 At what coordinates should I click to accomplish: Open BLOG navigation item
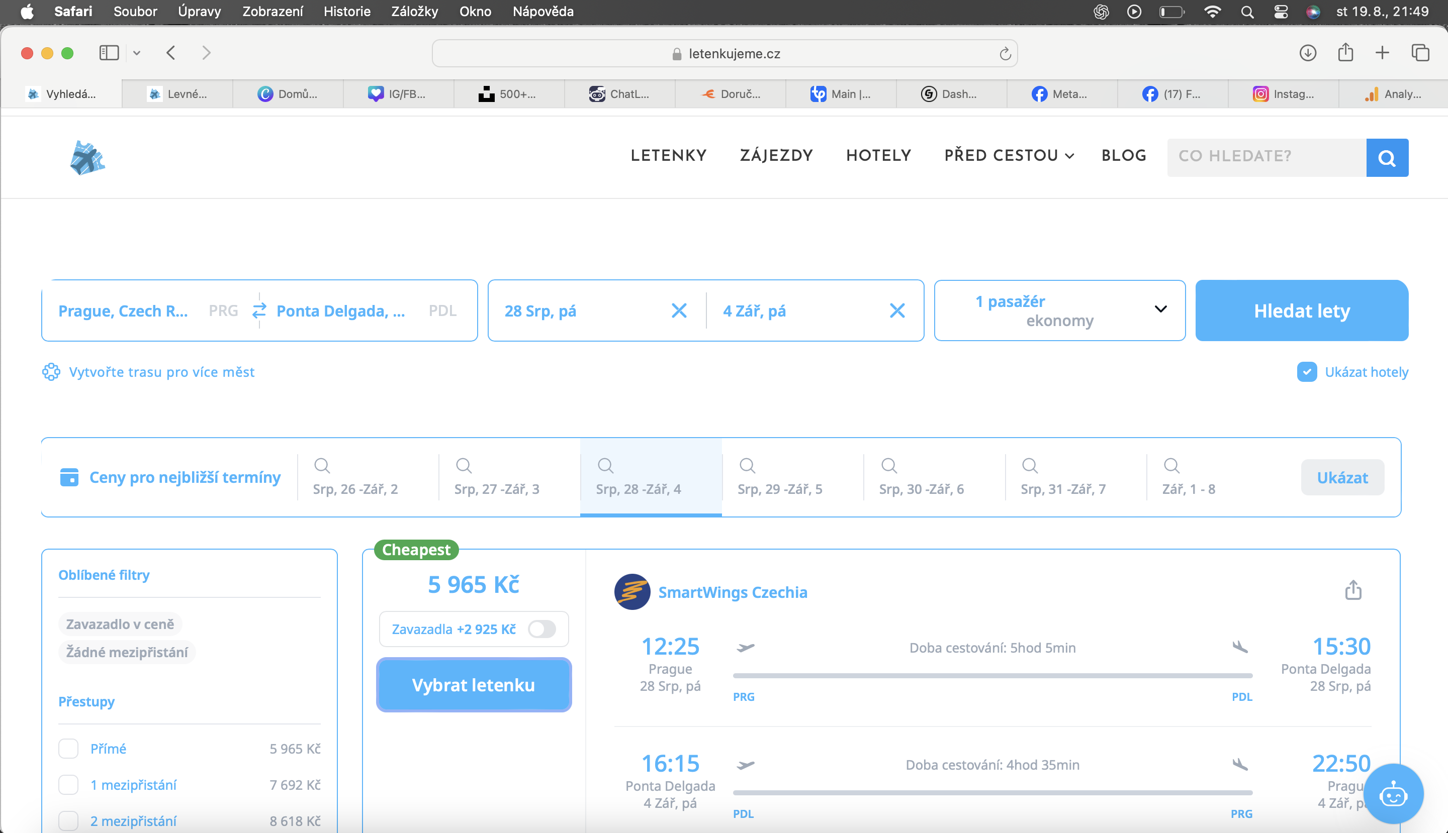1123,156
